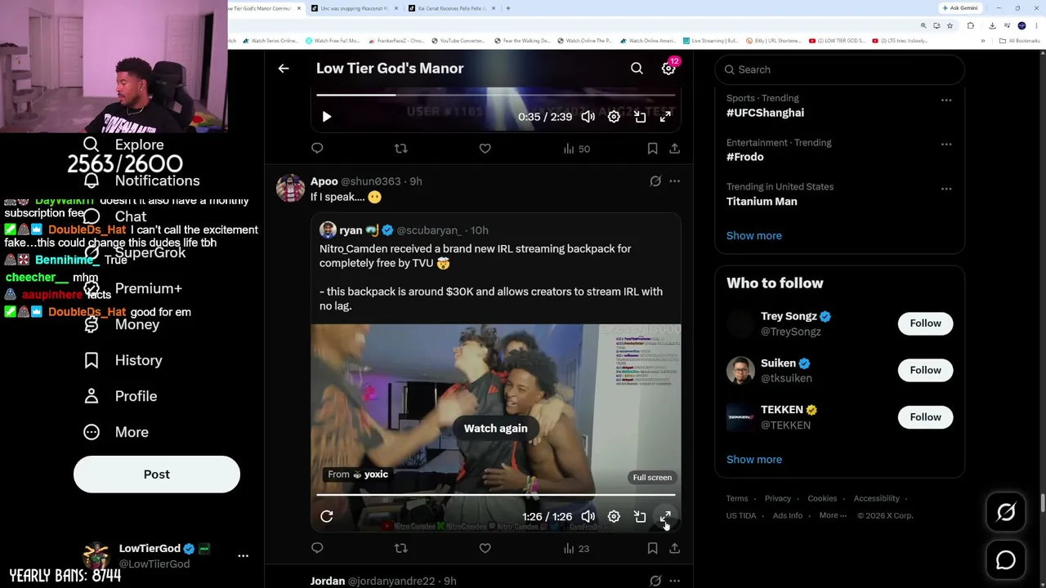1046x588 pixels.
Task: Open picture-in-picture on the 1:26 video
Action: pos(640,516)
